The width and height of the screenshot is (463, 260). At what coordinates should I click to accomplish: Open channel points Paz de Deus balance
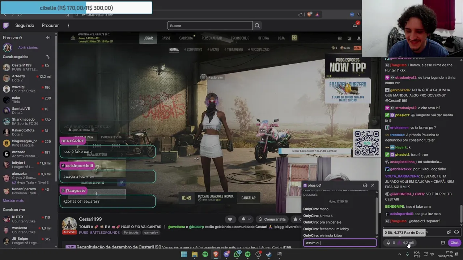pyautogui.click(x=406, y=243)
